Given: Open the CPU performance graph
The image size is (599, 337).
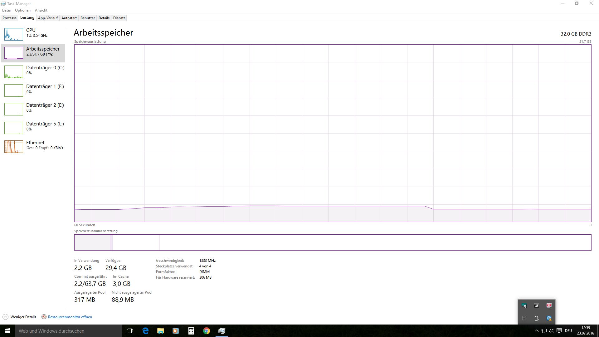Looking at the screenshot, I should pyautogui.click(x=14, y=34).
